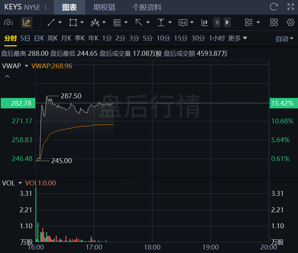This screenshot has width=298, height=253.
Task: Open the 更多 timeframes dropdown
Action: click(238, 38)
